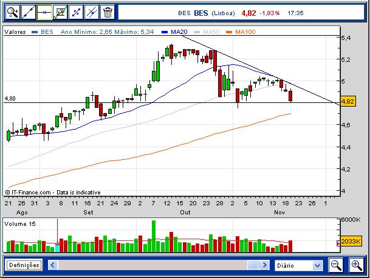The image size is (370, 278).
Task: Click the 'Ano Mínimo: 2,65 Máximo: 5,34' text
Action: click(x=107, y=31)
